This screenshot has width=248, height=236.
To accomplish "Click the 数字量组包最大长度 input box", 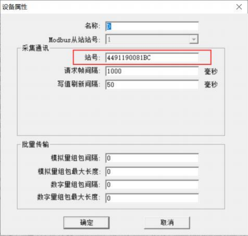I will coord(152,198).
